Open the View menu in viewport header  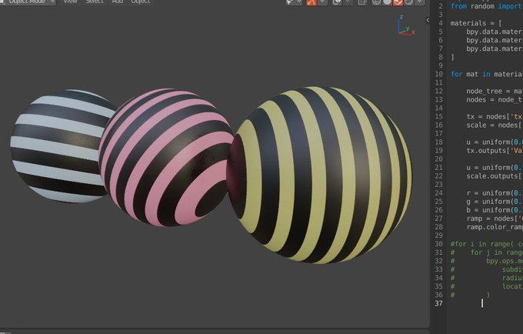pos(71,2)
